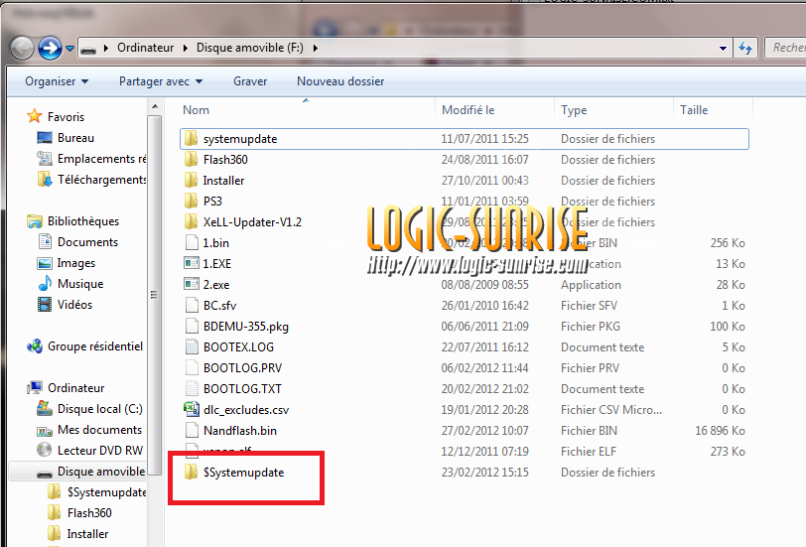
Task: Select the 1.bin file icon
Action: click(x=192, y=242)
